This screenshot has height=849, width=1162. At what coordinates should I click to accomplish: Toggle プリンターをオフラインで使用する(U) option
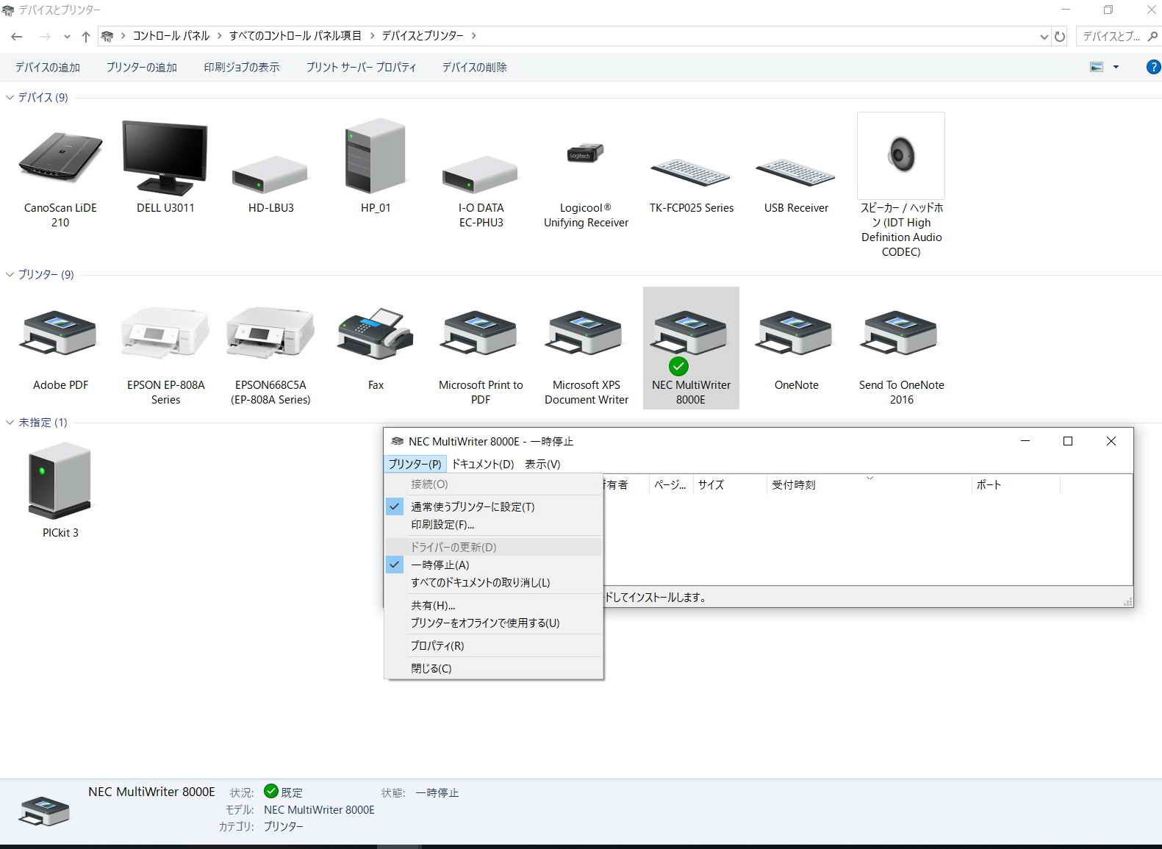coord(484,623)
